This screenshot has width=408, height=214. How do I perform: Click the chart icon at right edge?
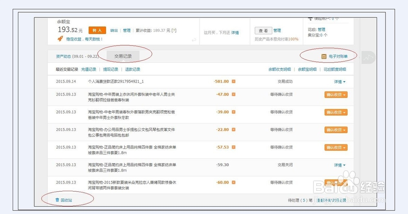(x=368, y=58)
